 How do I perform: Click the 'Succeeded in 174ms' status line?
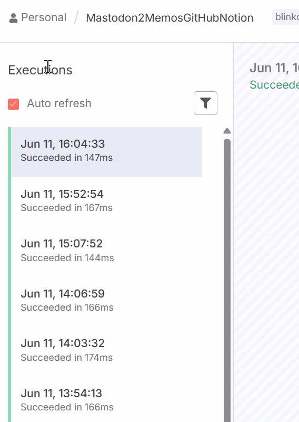[67, 358]
